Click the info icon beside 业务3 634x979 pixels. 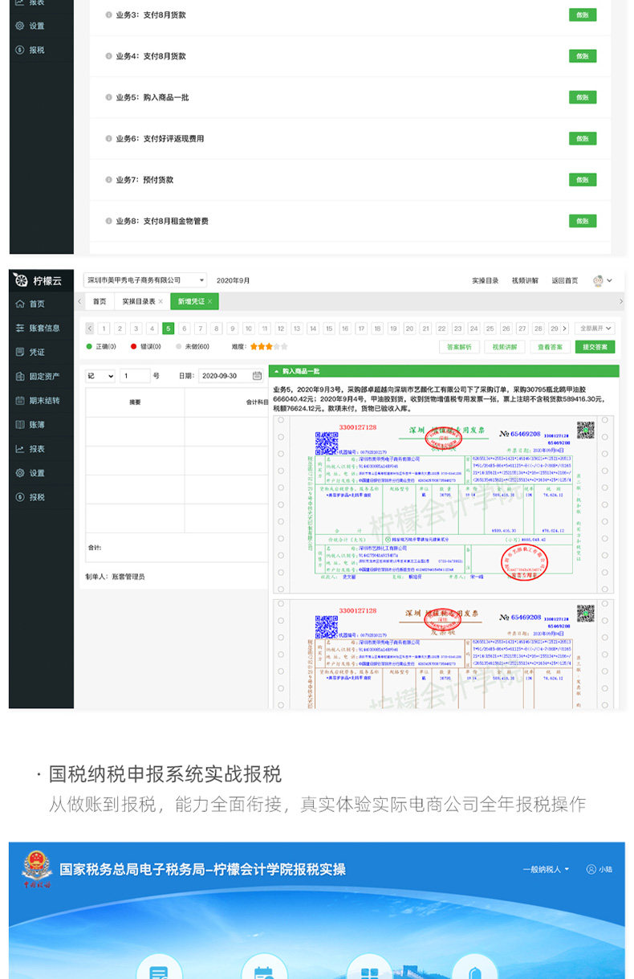point(109,15)
